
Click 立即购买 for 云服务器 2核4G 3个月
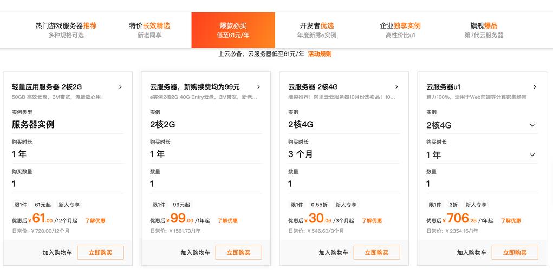tap(376, 253)
